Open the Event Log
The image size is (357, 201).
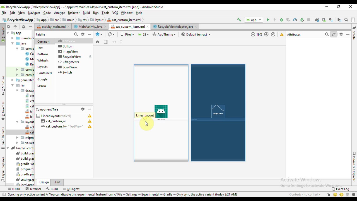[340, 189]
